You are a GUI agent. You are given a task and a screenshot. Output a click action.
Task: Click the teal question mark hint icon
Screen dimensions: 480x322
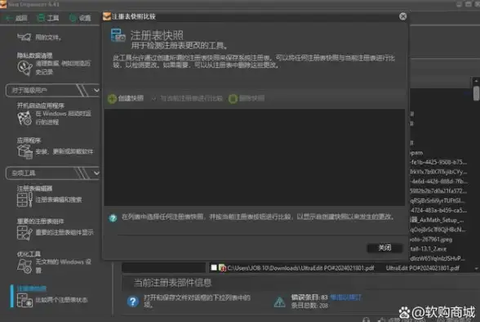[x=113, y=218]
